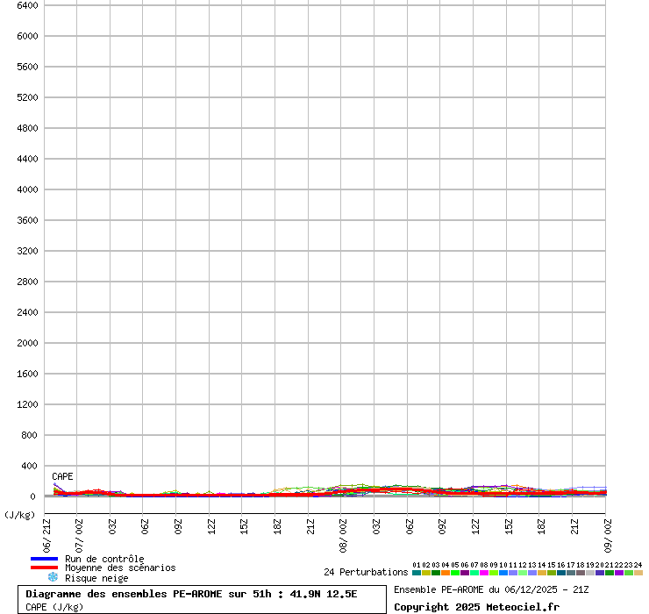Viewport: 649px width, 614px height.
Task: Select perturbation 08 magenta swatch
Action: tap(484, 573)
